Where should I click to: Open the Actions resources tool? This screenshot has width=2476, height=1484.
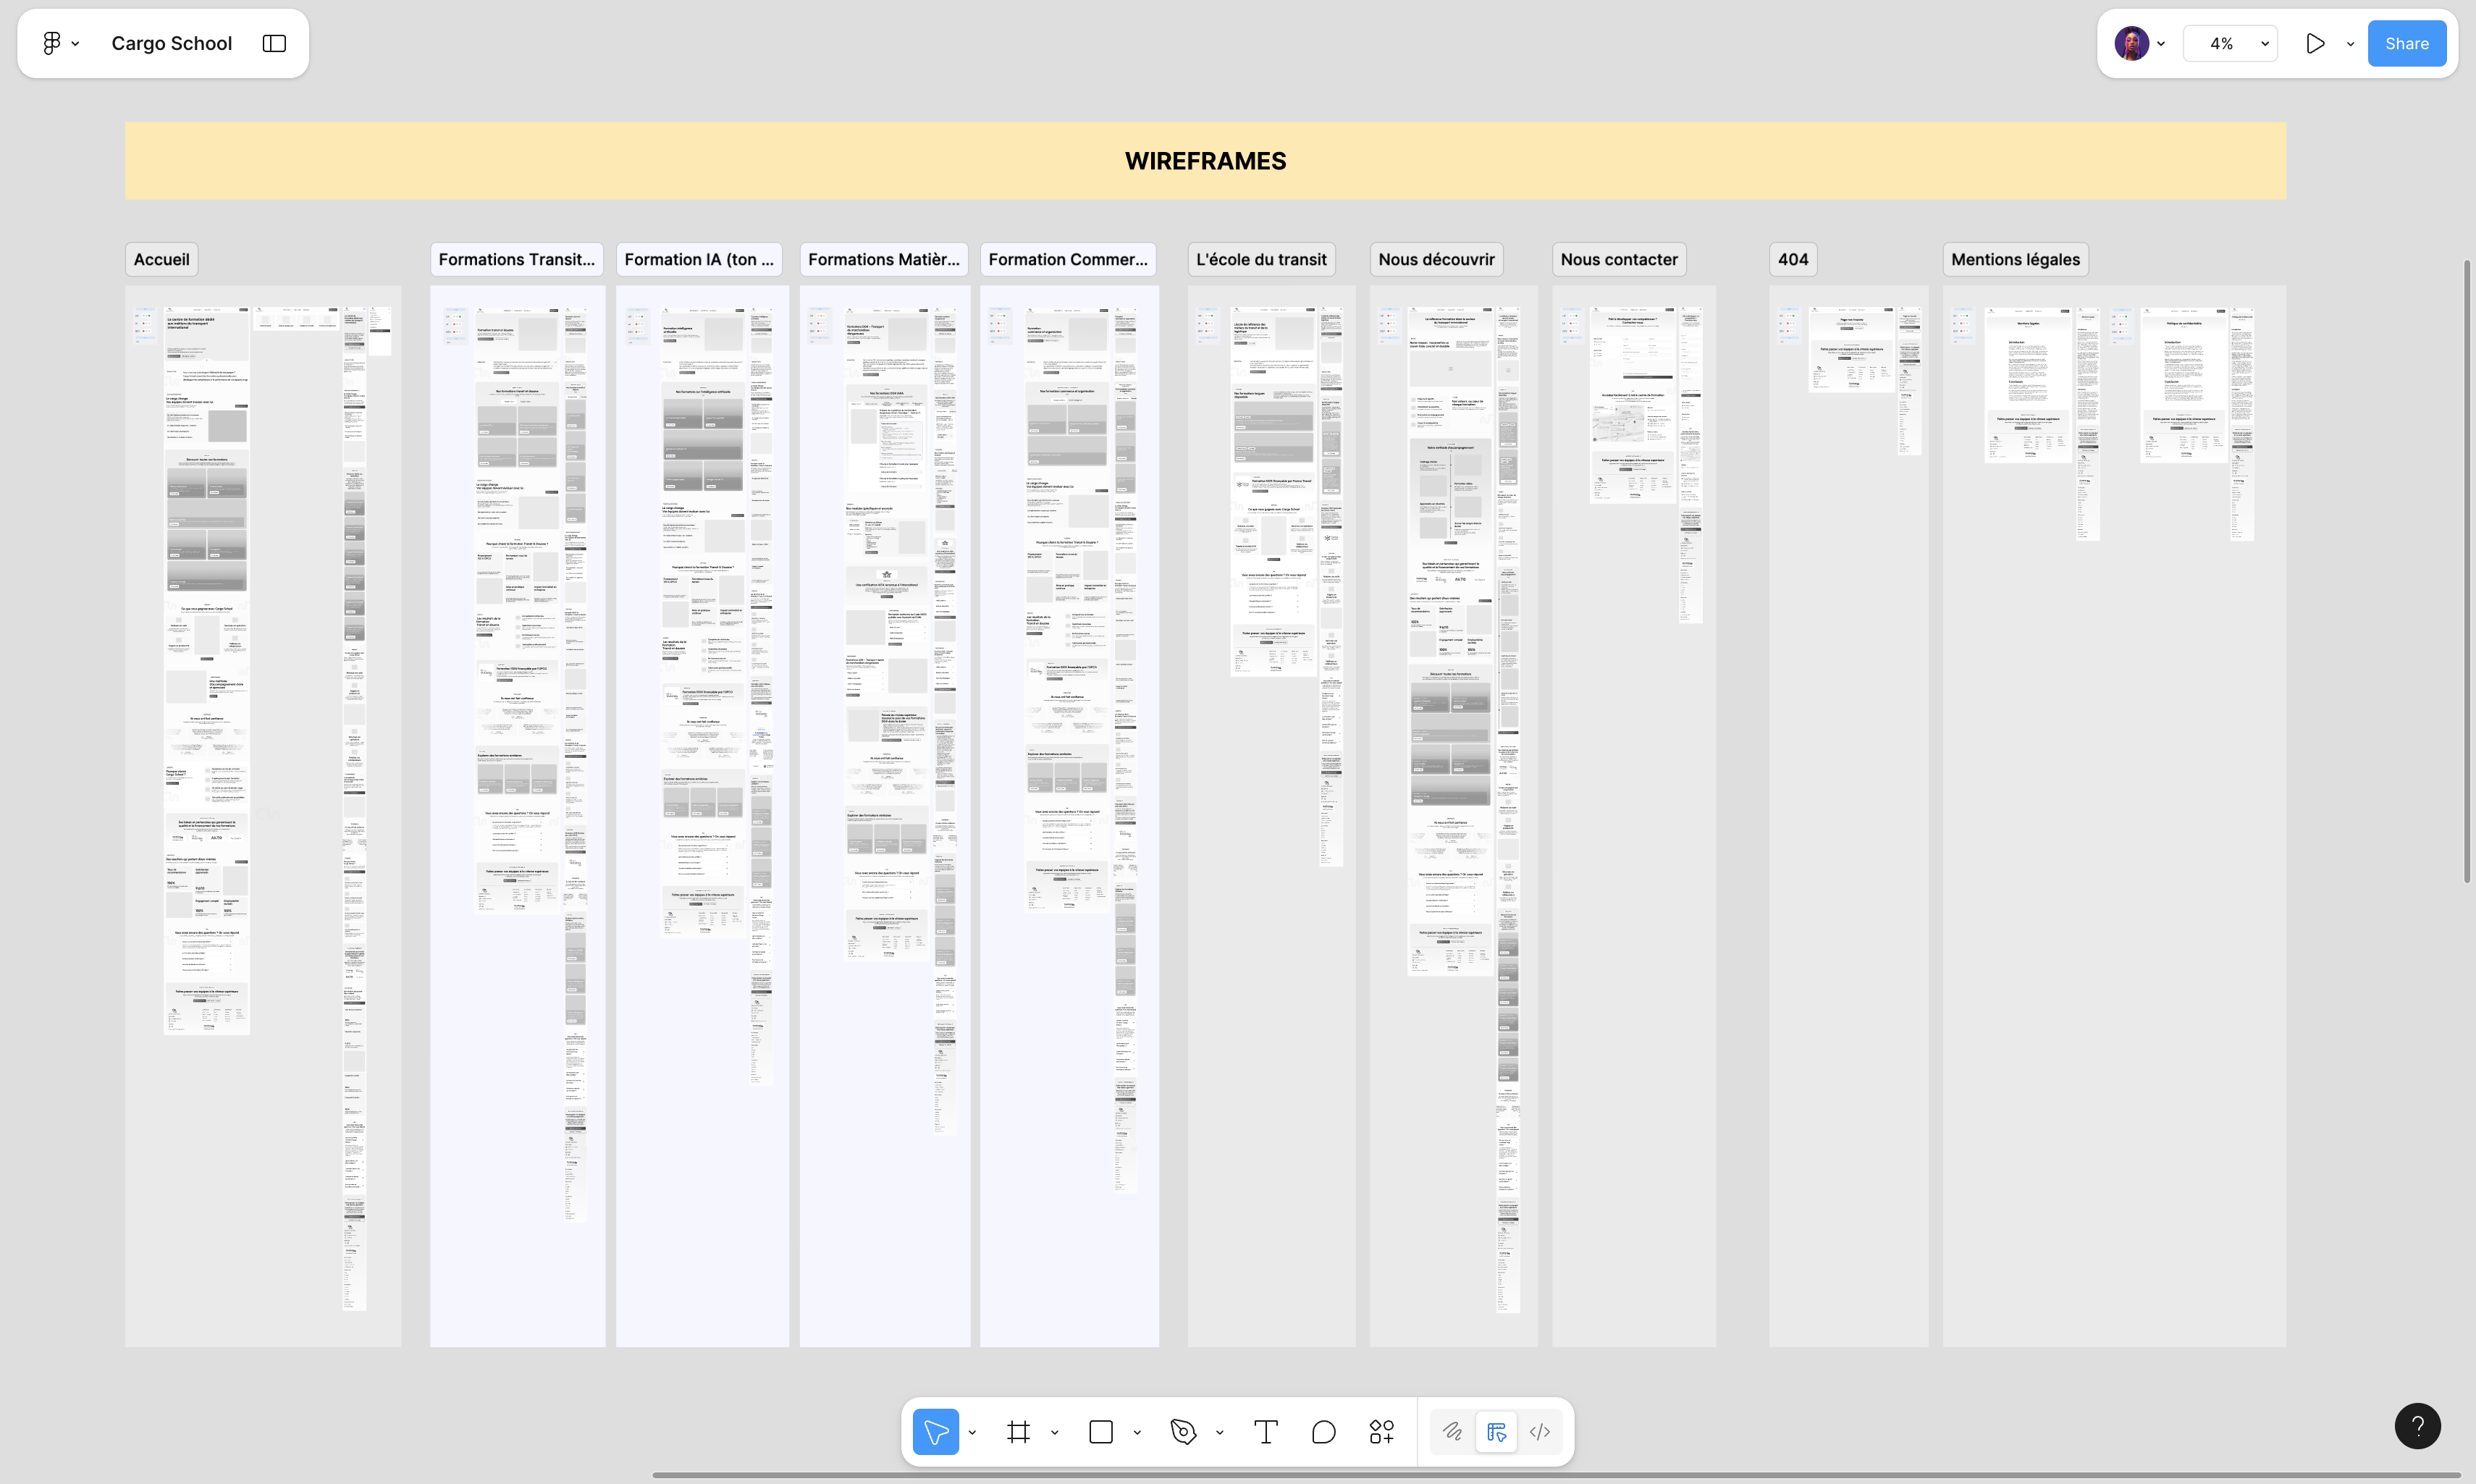(1381, 1432)
